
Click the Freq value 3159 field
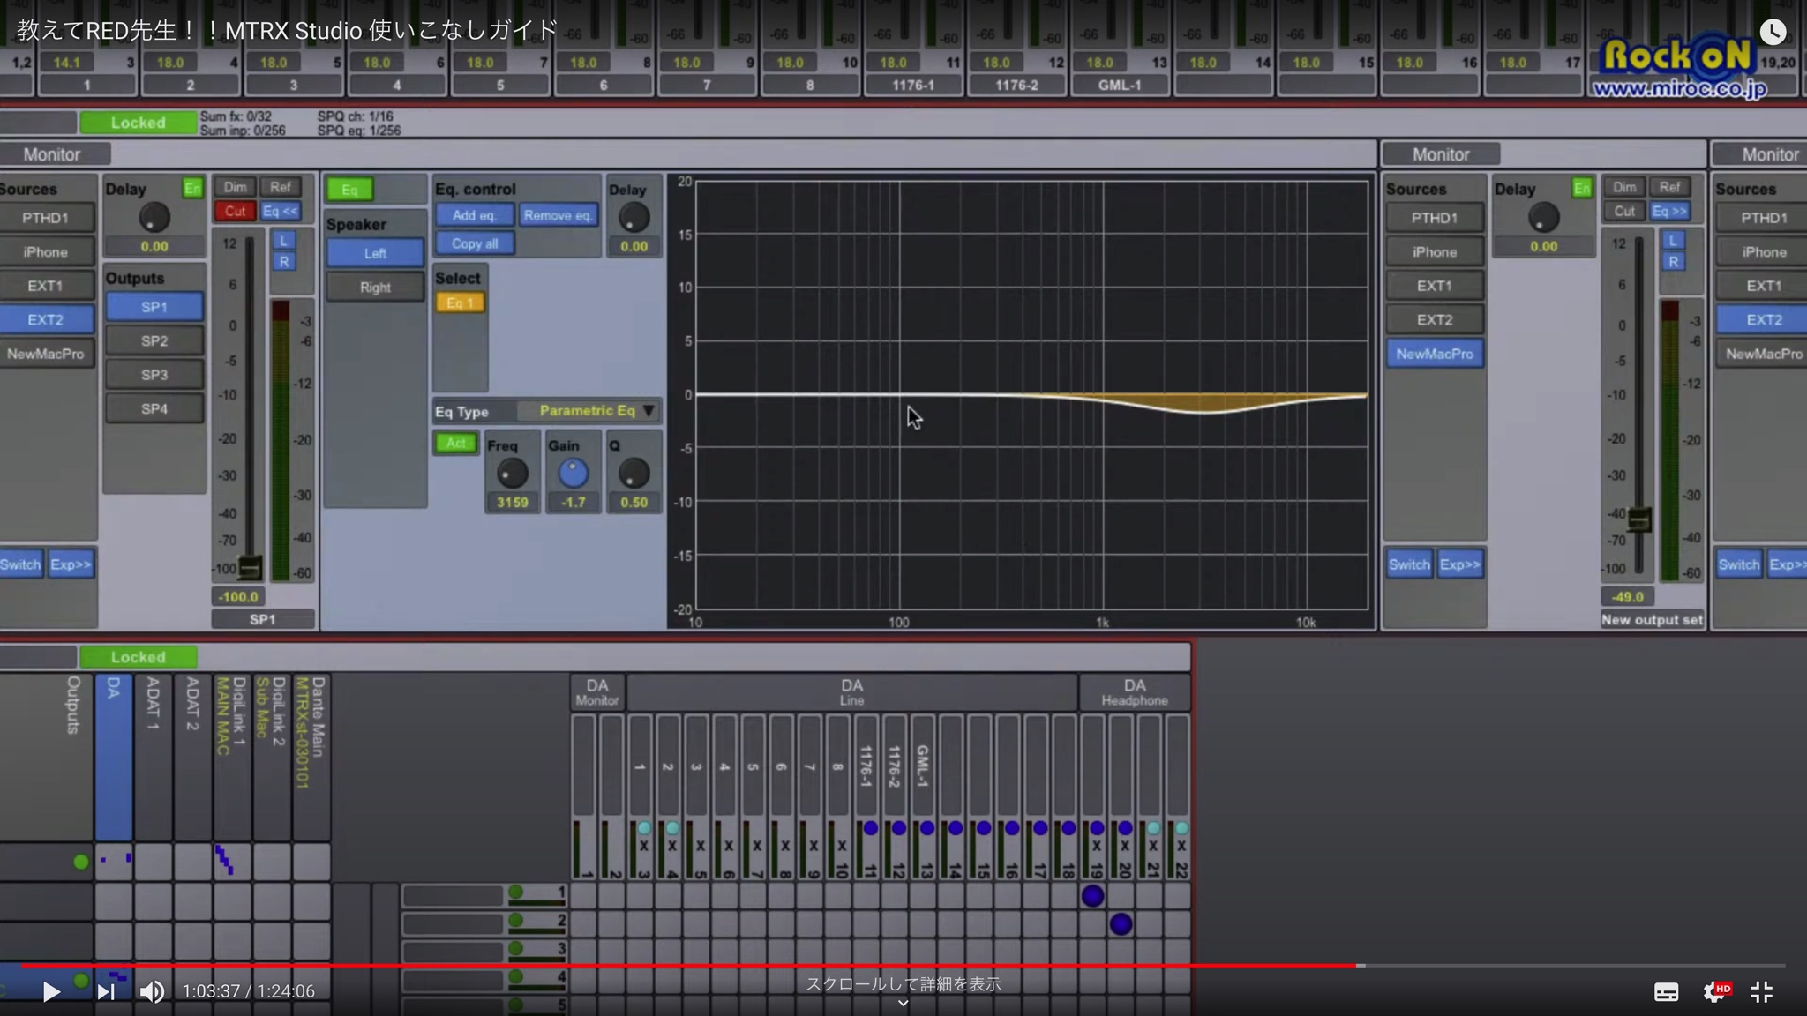[512, 503]
